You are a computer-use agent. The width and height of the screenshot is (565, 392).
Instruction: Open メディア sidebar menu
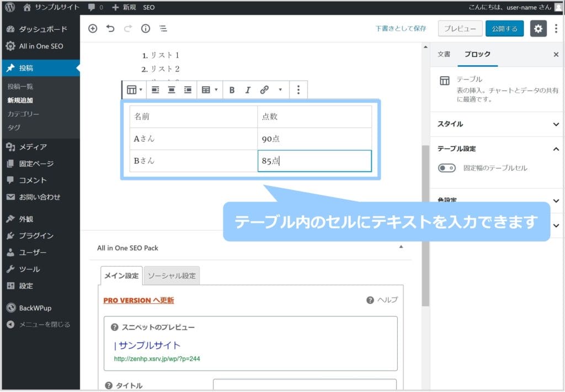41,147
